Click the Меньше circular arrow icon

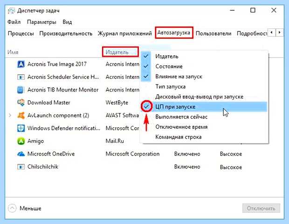(12, 208)
